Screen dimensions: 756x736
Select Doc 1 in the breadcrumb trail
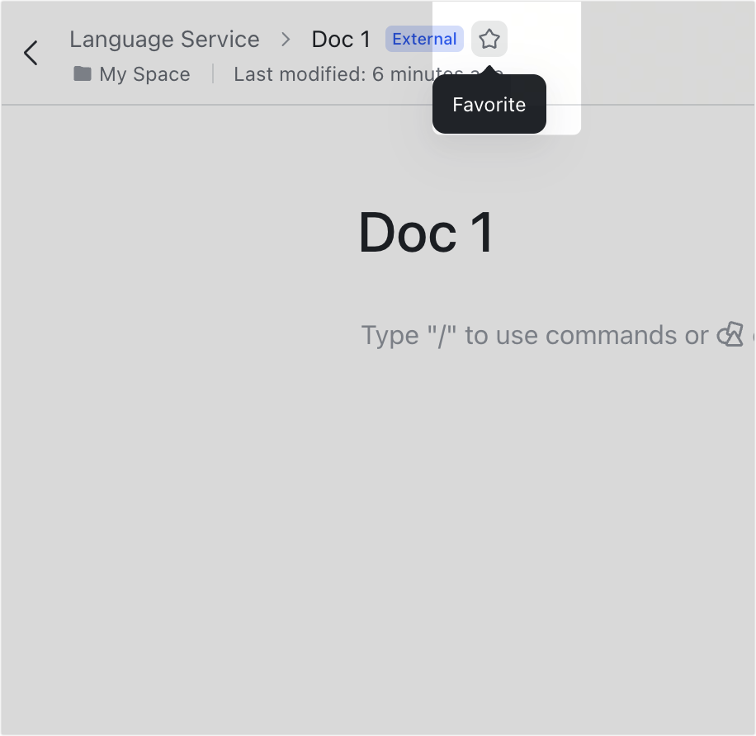coord(341,39)
